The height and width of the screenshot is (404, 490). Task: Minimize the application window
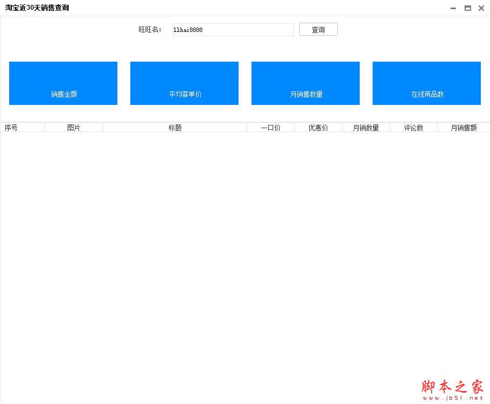point(453,8)
